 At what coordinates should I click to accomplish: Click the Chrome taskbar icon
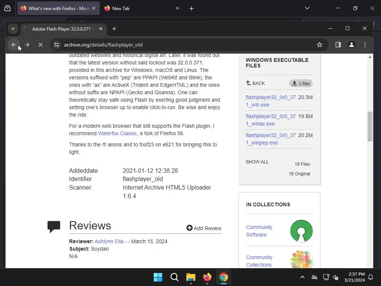224,277
